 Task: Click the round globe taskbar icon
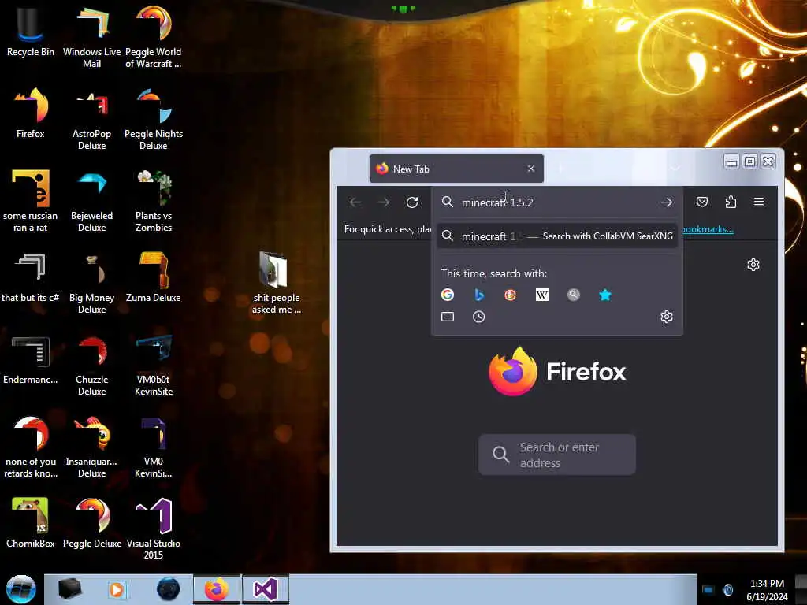tap(169, 589)
